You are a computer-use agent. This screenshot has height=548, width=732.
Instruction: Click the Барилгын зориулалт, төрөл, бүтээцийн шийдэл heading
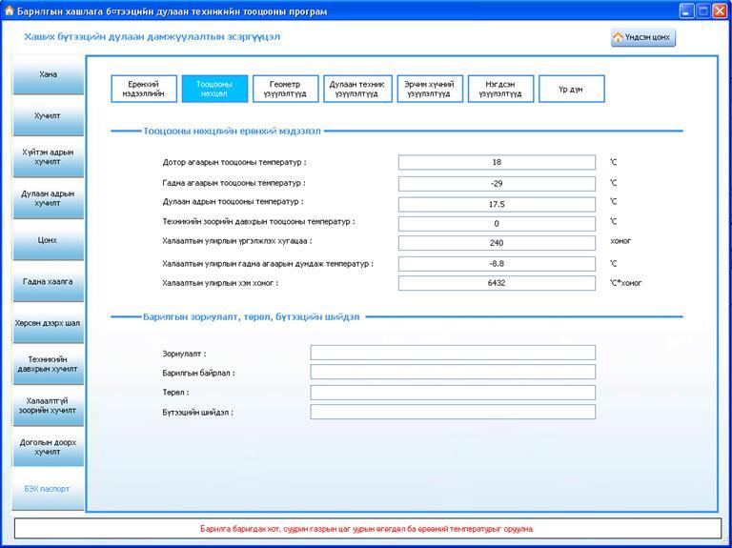pos(252,317)
